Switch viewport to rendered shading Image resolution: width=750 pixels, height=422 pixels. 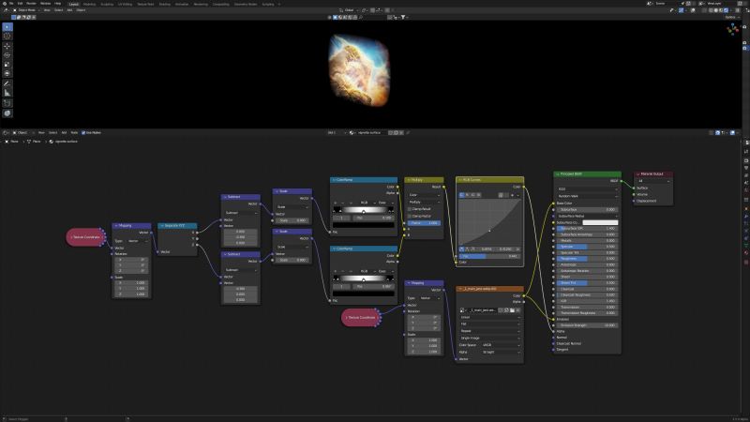726,10
